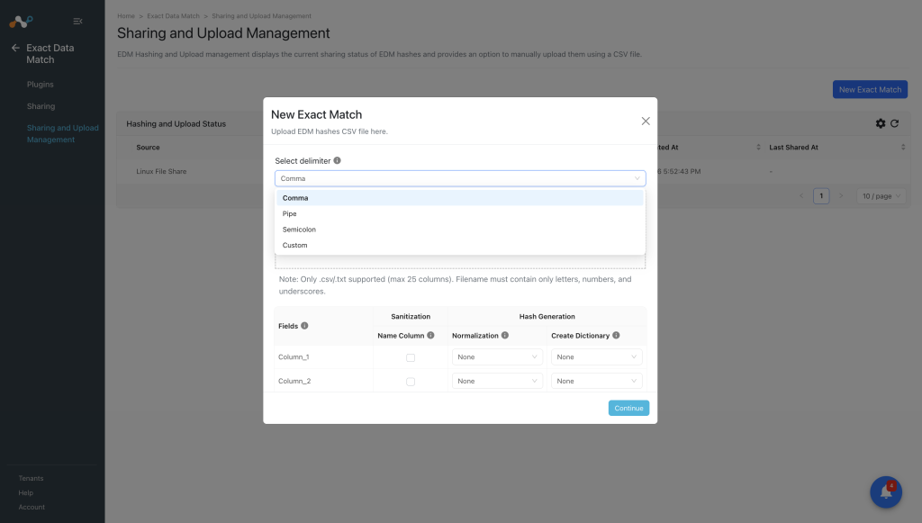Go to Exact Data Match breadcrumb
The image size is (922, 523).
pyautogui.click(x=173, y=16)
